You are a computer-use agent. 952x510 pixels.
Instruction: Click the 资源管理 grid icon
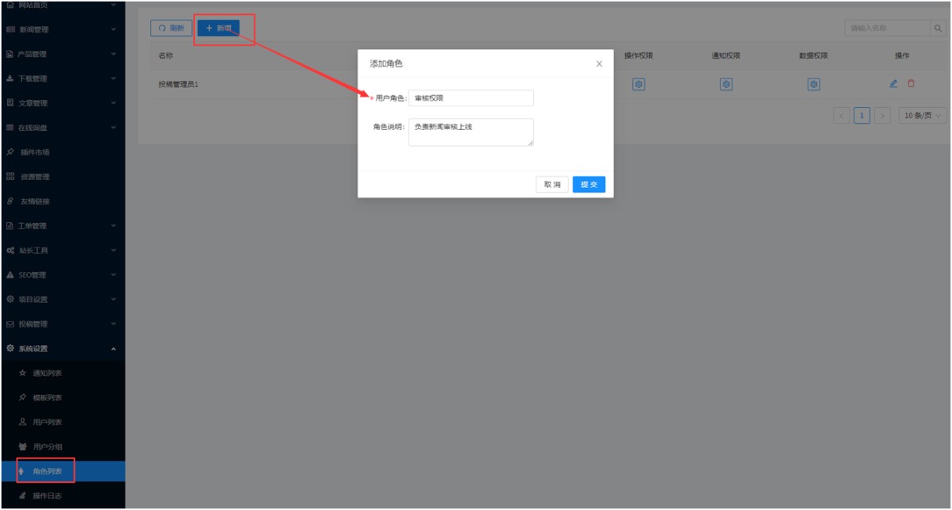pos(10,177)
